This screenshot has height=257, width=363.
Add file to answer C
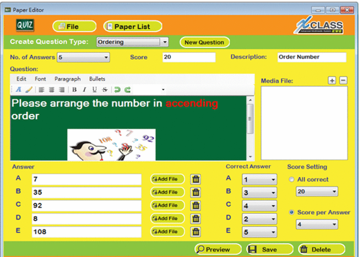point(167,205)
